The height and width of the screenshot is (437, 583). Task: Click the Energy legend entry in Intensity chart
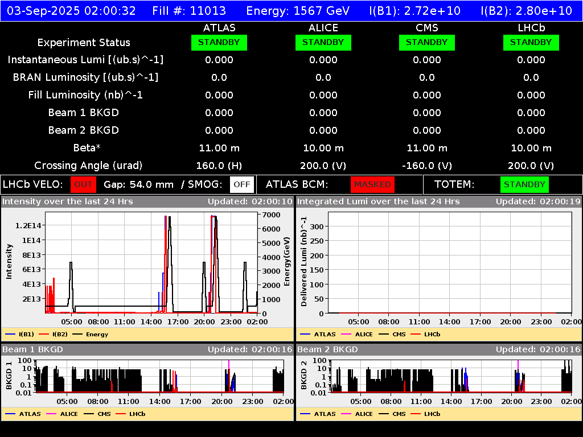[91, 335]
